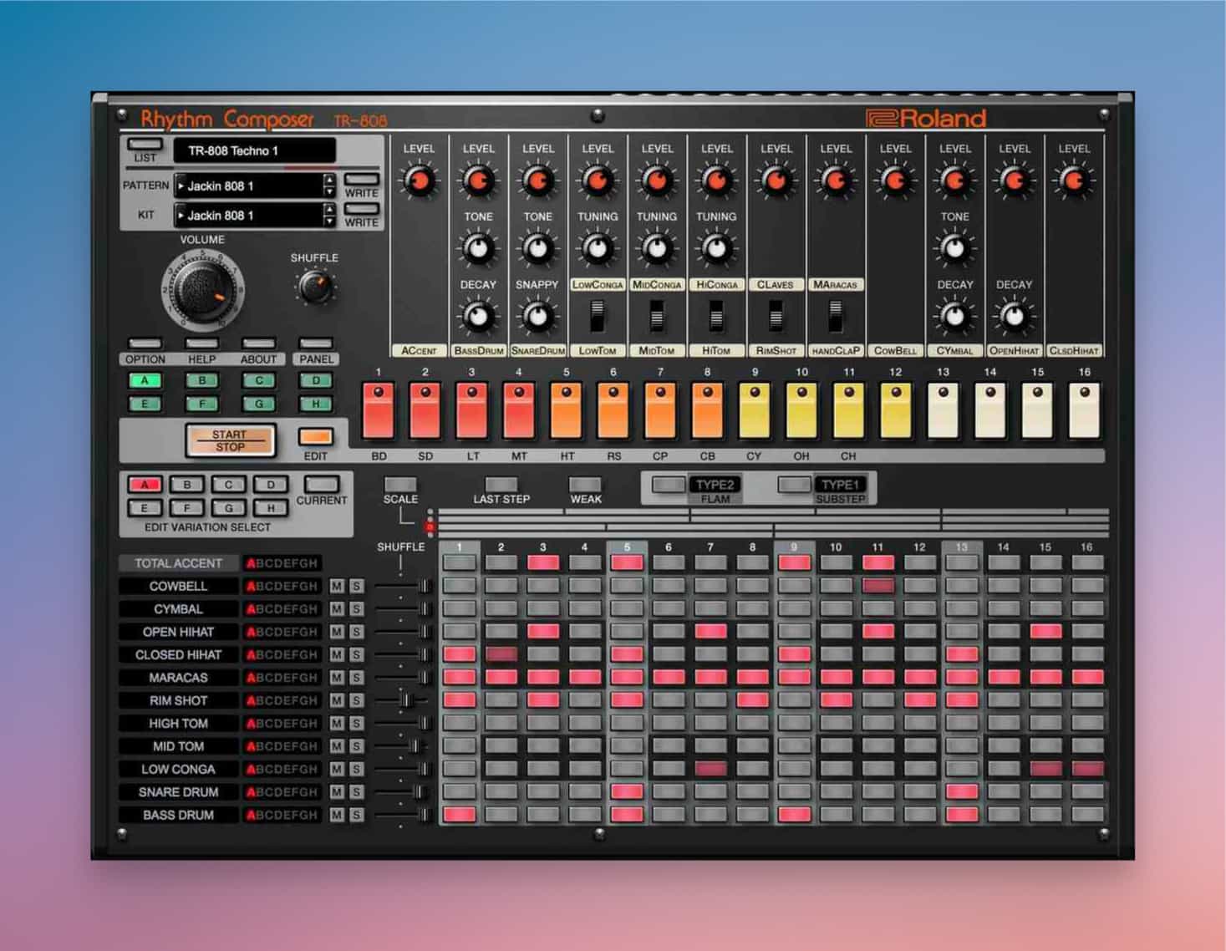
Task: Adjust the Cymbal DECAY knob
Action: (954, 317)
